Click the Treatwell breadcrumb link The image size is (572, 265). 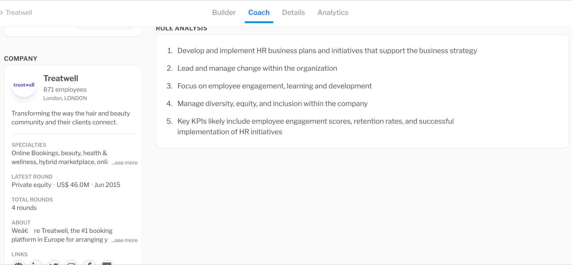tap(19, 13)
